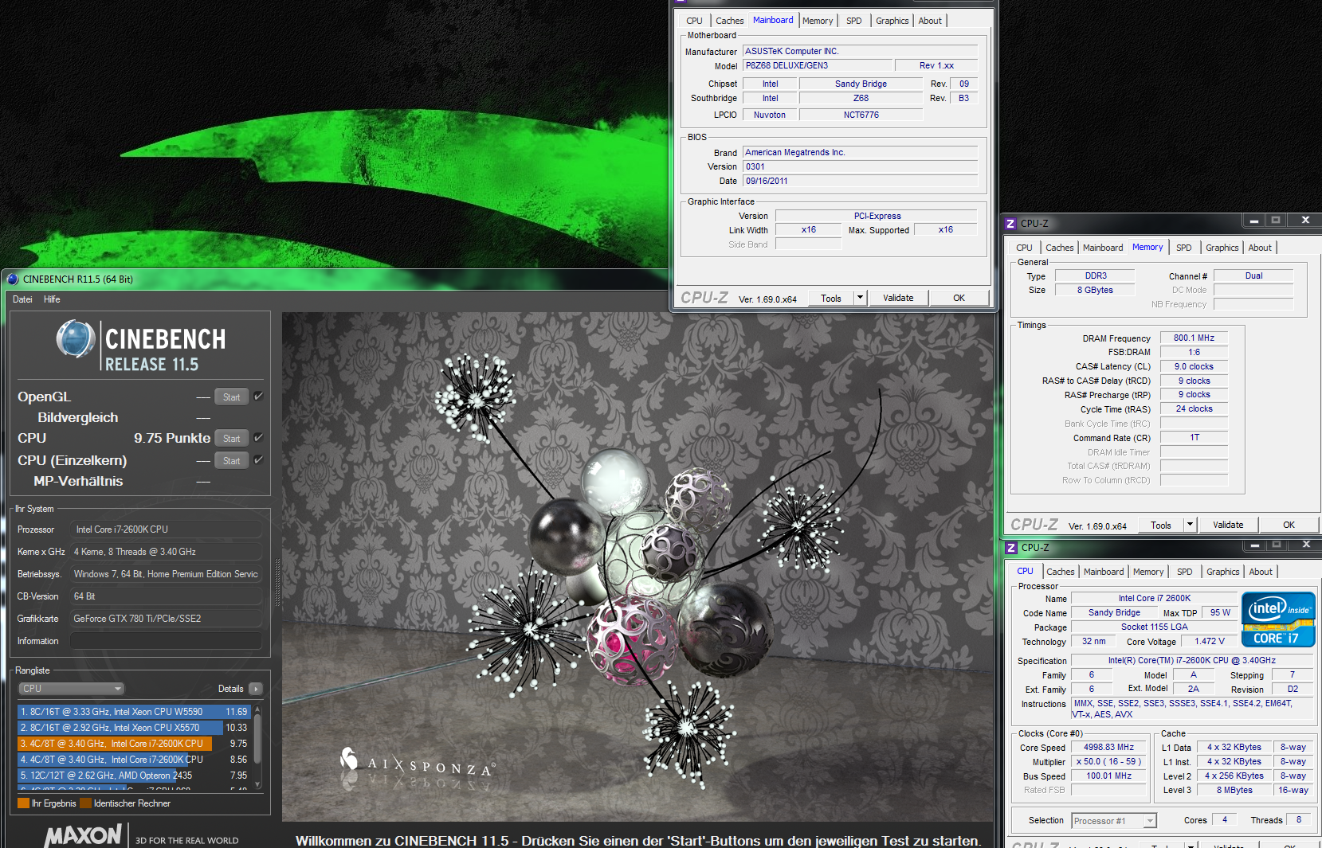Click OK in Mainboard window
This screenshot has width=1322, height=848.
coord(959,298)
